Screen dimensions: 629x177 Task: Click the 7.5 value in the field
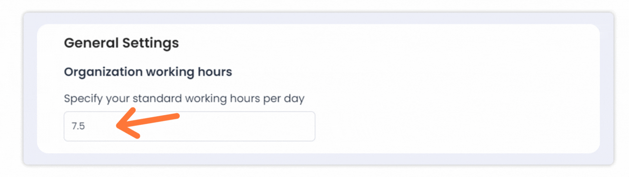pos(78,126)
